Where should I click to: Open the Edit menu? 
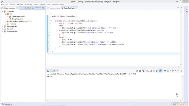click(7, 4)
